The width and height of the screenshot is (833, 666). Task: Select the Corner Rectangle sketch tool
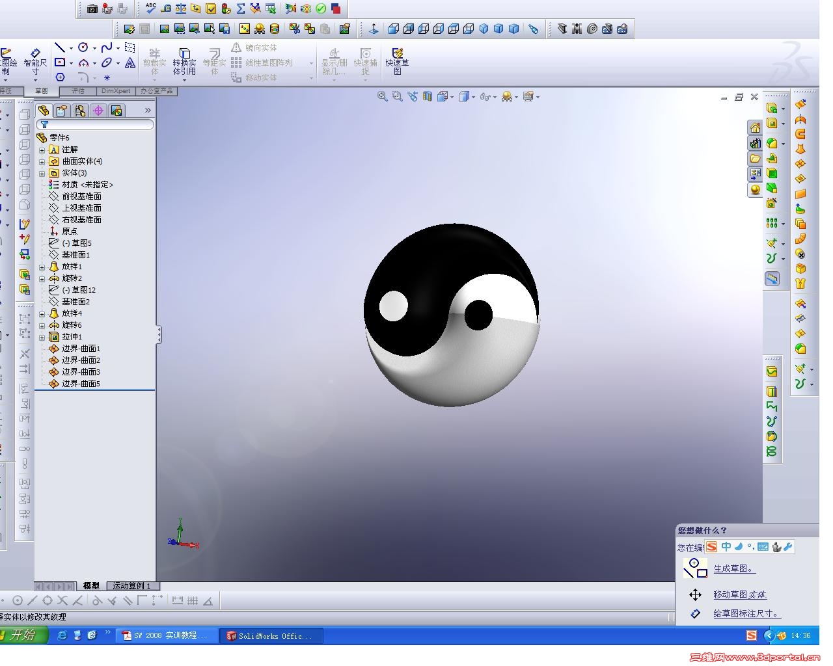click(x=60, y=62)
